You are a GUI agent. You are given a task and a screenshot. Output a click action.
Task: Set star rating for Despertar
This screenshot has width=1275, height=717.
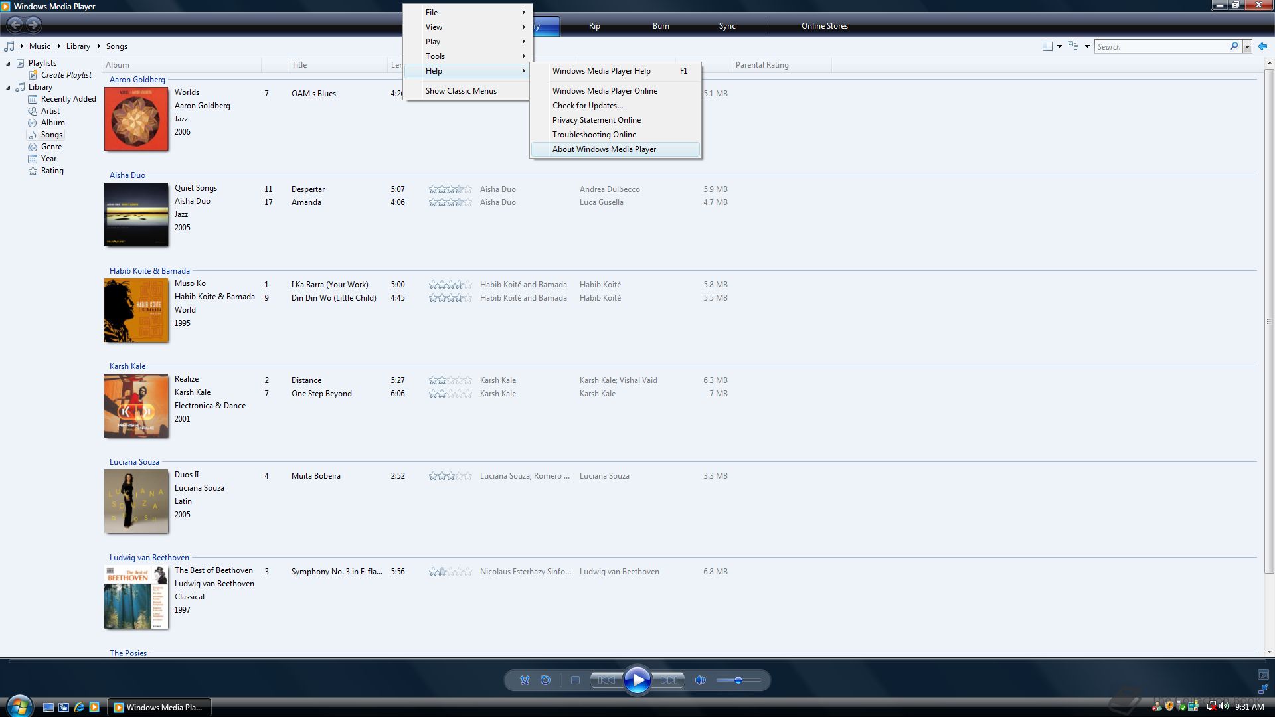(450, 189)
